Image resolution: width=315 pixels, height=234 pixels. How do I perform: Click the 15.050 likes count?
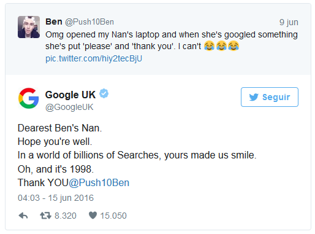pyautogui.click(x=113, y=216)
